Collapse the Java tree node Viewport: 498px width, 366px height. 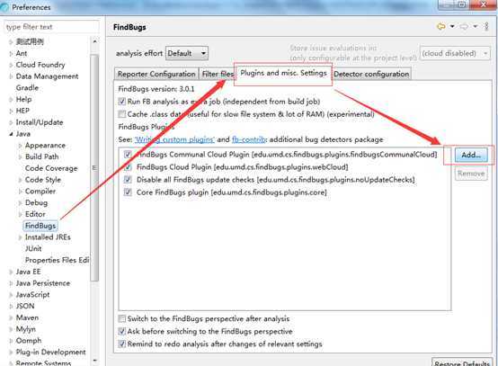(x=11, y=134)
